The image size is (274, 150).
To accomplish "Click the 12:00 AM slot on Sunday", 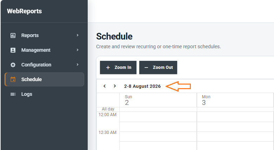I will pyautogui.click(x=158, y=117).
